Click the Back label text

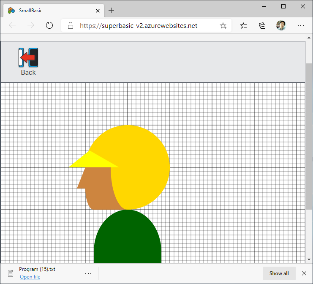tap(28, 73)
